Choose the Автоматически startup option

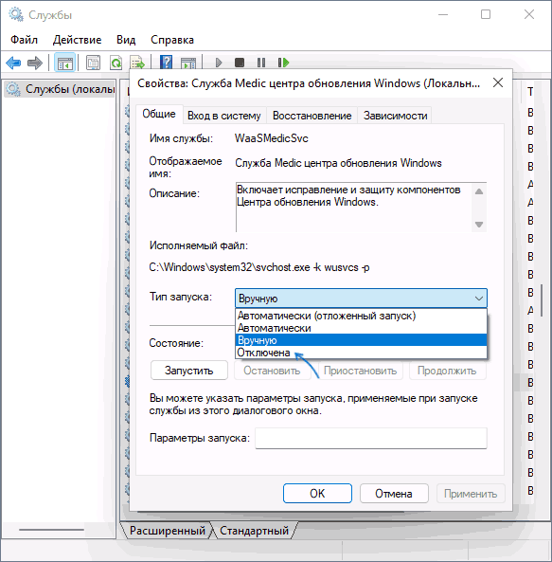[361, 328]
